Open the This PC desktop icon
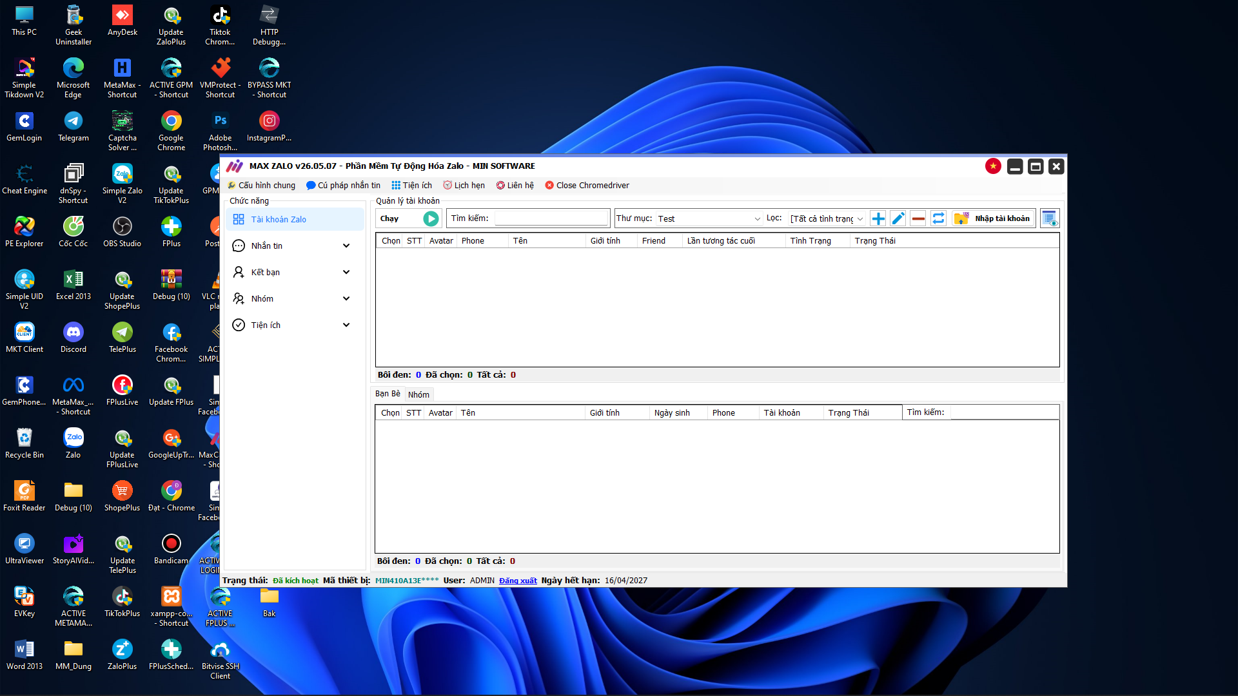 [25, 21]
